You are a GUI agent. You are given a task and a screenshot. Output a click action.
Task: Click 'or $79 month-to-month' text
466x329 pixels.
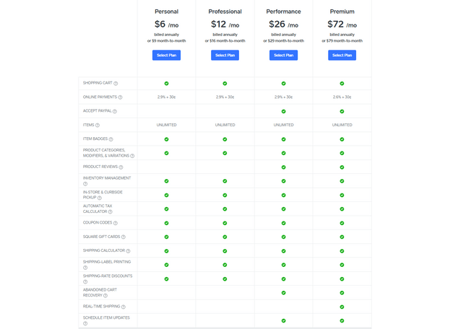(x=342, y=41)
